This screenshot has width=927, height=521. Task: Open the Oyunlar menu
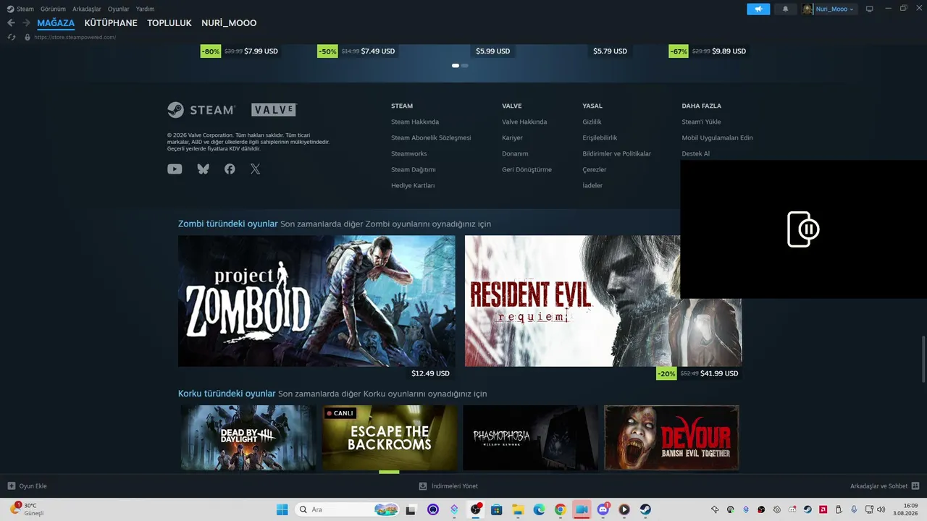click(x=119, y=9)
